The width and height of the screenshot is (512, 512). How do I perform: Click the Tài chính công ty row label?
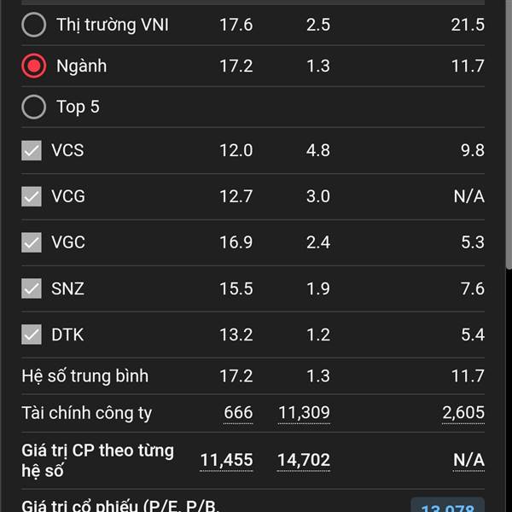click(x=86, y=413)
